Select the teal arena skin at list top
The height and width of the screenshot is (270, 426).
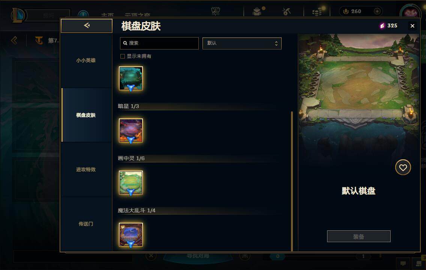(130, 78)
